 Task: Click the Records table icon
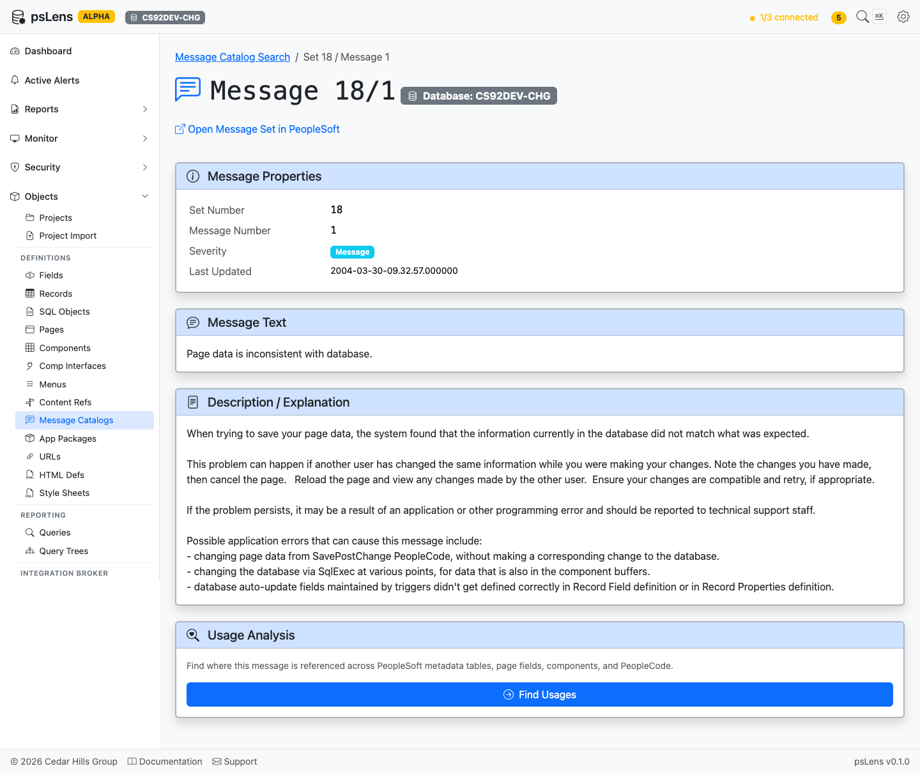[30, 294]
